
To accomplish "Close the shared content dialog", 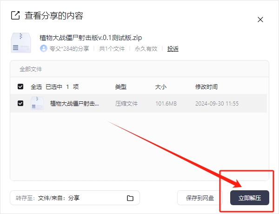I will pos(260,20).
